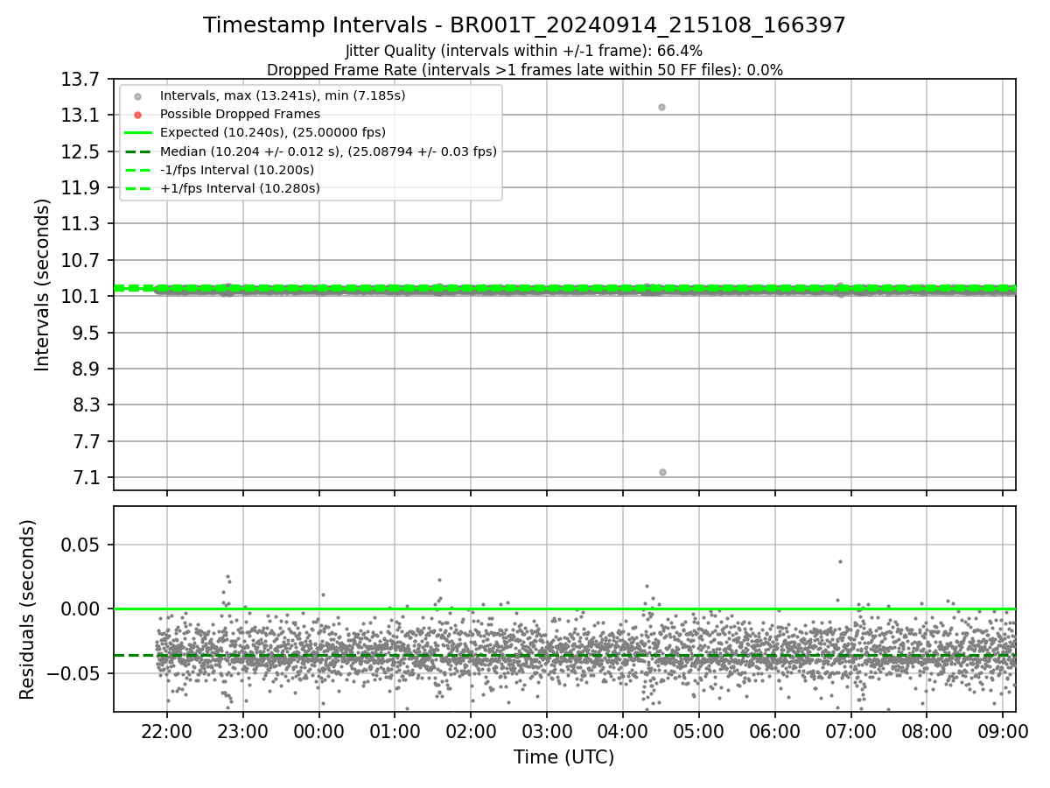Select legend entry 'Intervals, max (13.241s), min (7.185s)'
This screenshot has width=1050, height=788.
283,95
